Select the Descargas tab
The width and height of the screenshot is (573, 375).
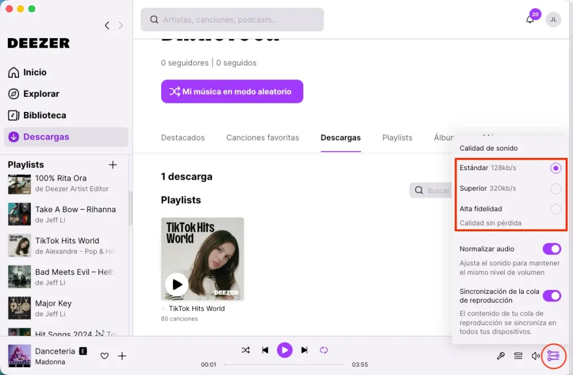pos(341,138)
